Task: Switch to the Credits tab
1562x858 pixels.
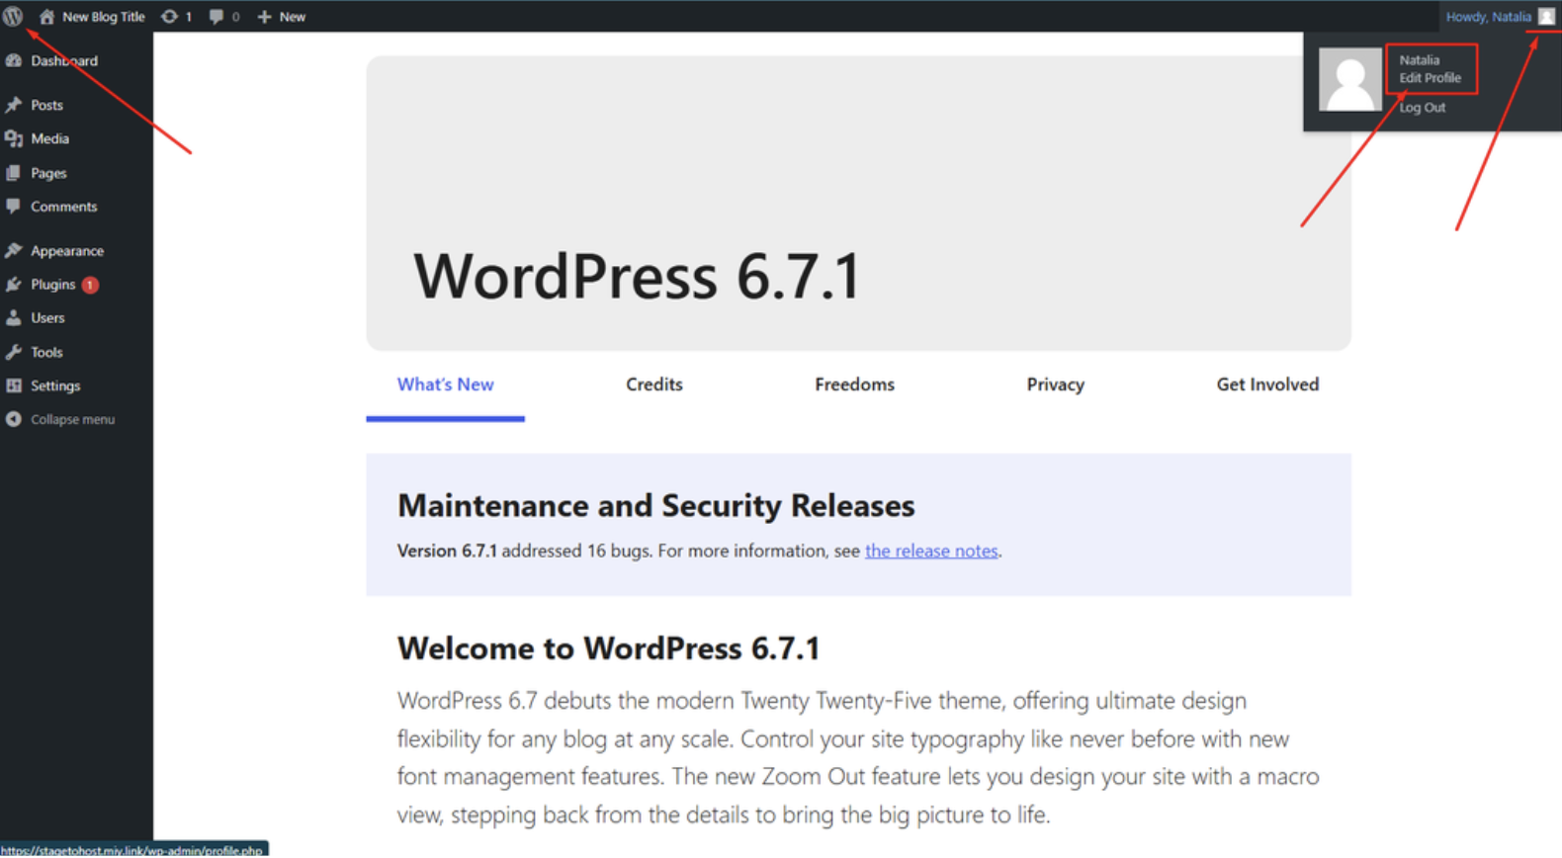Action: tap(654, 385)
